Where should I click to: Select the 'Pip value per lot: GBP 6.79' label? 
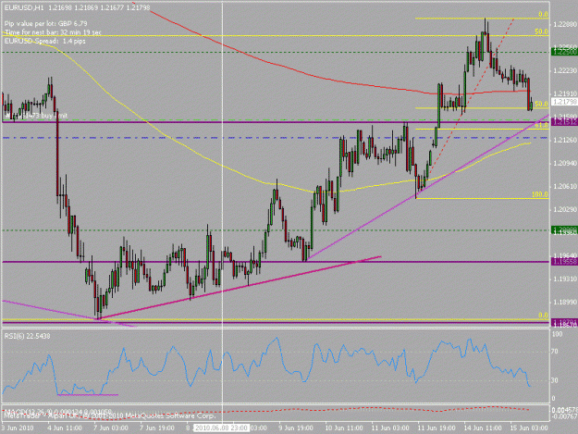45,24
